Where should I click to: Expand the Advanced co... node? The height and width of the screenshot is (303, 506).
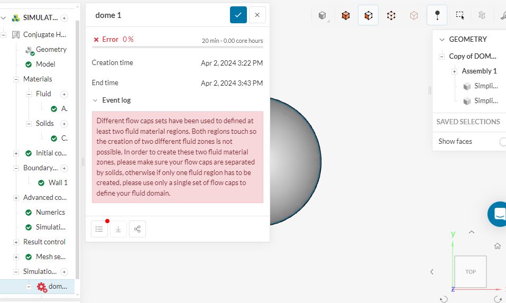[x=16, y=198]
